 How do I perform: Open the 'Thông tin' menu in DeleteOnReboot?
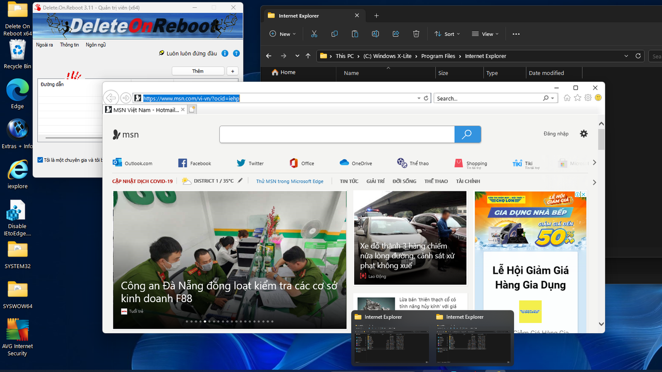coord(69,44)
